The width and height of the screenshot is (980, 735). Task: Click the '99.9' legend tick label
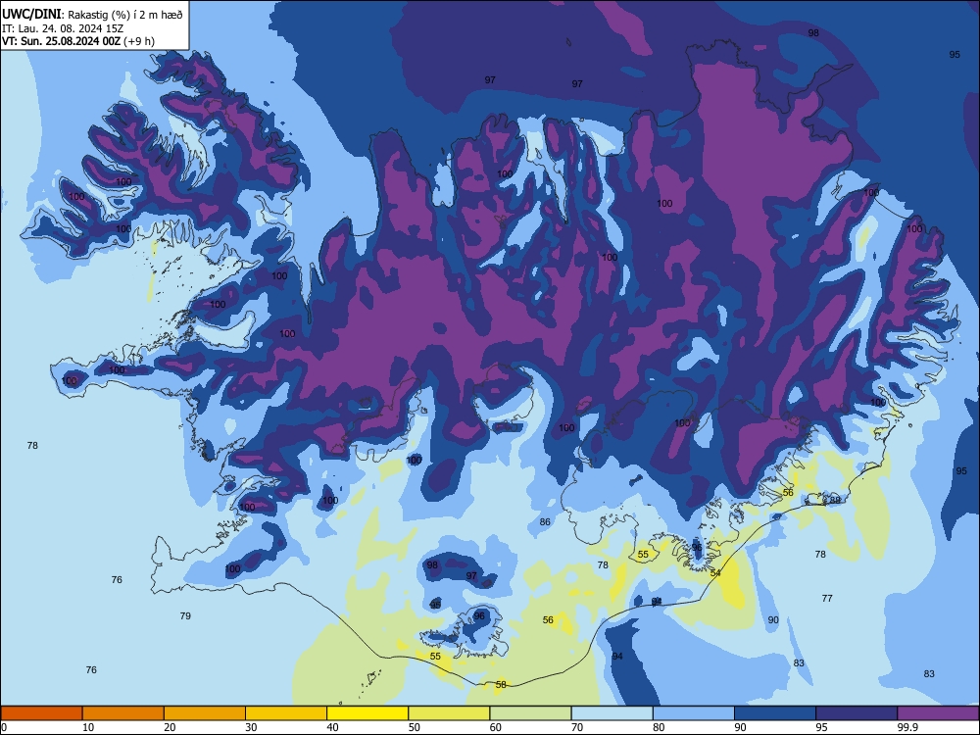click(907, 727)
